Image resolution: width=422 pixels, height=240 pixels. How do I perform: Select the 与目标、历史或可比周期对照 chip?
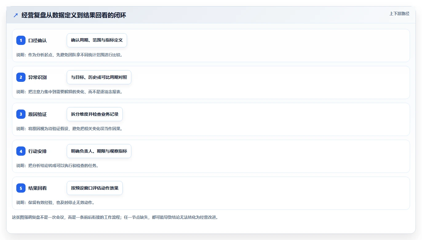pos(99,77)
